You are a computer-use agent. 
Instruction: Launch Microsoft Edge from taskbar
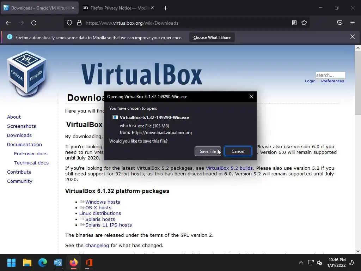pos(43,263)
